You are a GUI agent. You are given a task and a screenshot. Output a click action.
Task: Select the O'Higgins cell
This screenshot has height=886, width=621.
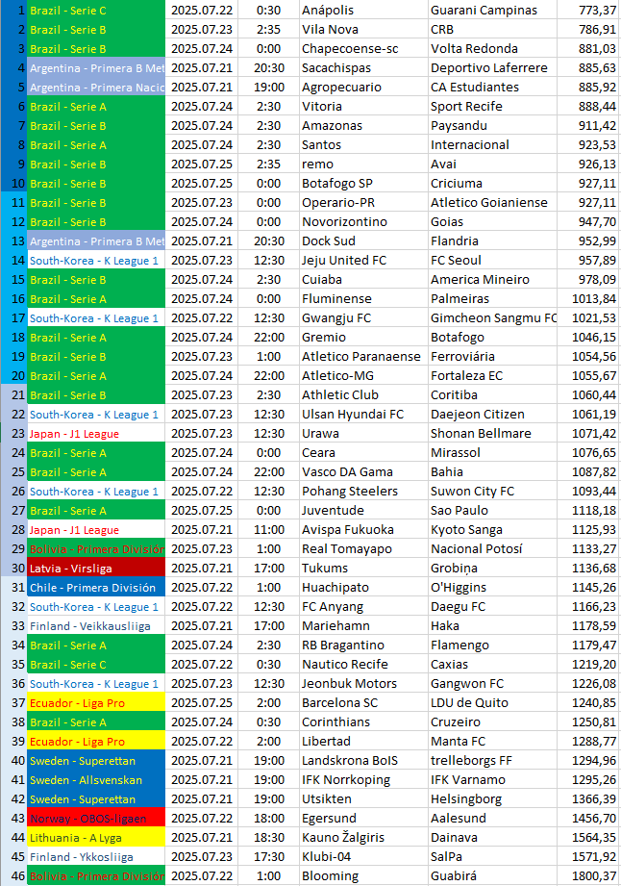point(492,587)
